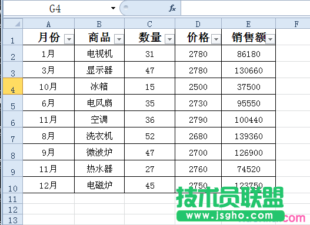
Task: Select cell containing 126900
Action: [248, 152]
